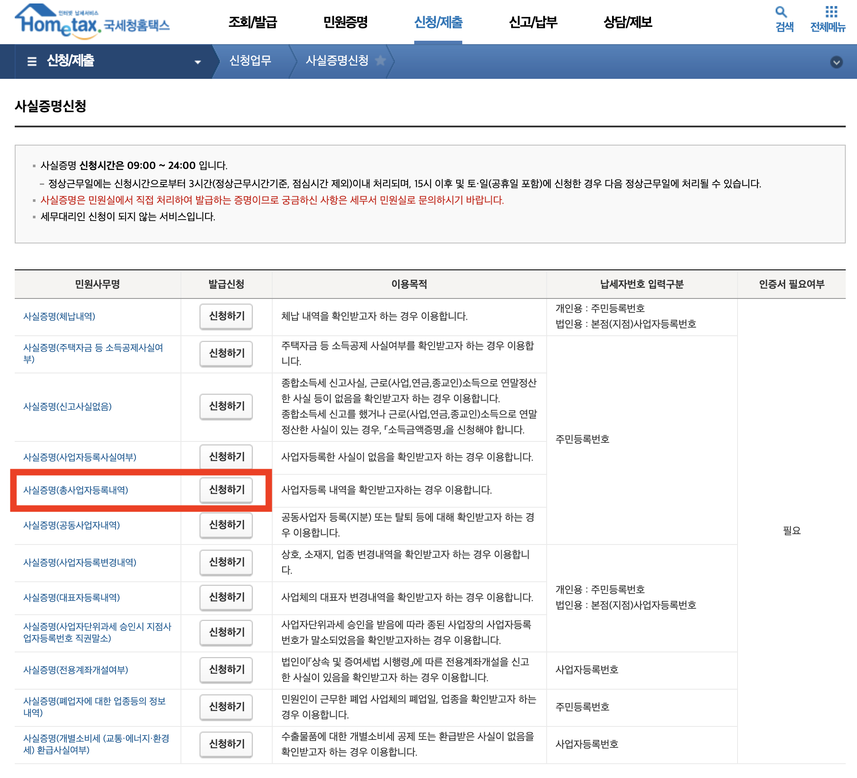Open the 사실증명(신고사실없음) link
857x778 pixels.
click(x=68, y=406)
